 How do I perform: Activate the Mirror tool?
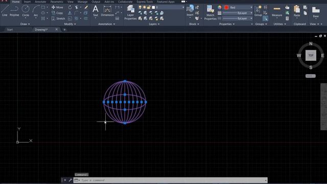tap(70, 13)
